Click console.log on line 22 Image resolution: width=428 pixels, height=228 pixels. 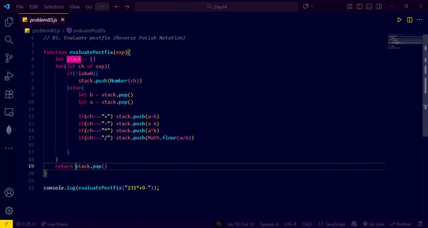(59, 188)
